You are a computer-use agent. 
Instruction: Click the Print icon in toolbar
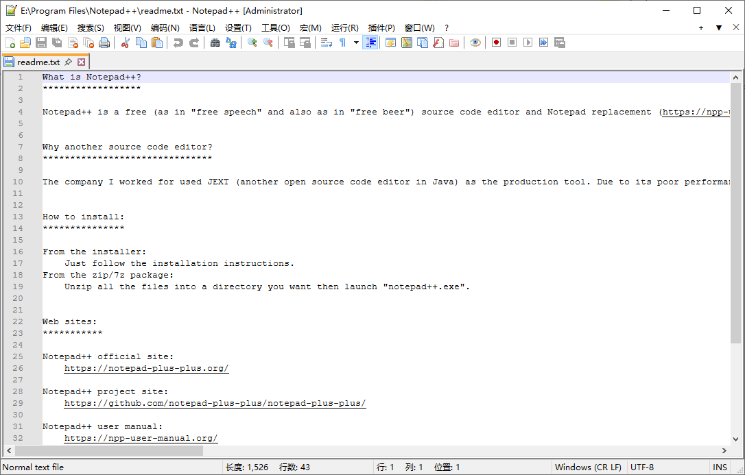[104, 42]
